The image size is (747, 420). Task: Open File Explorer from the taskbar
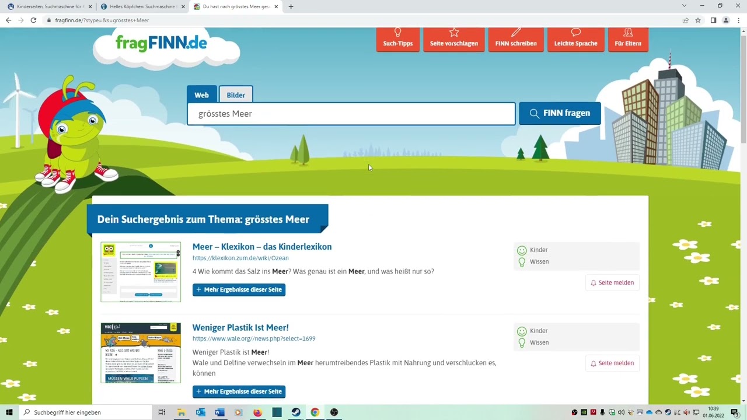(x=181, y=412)
